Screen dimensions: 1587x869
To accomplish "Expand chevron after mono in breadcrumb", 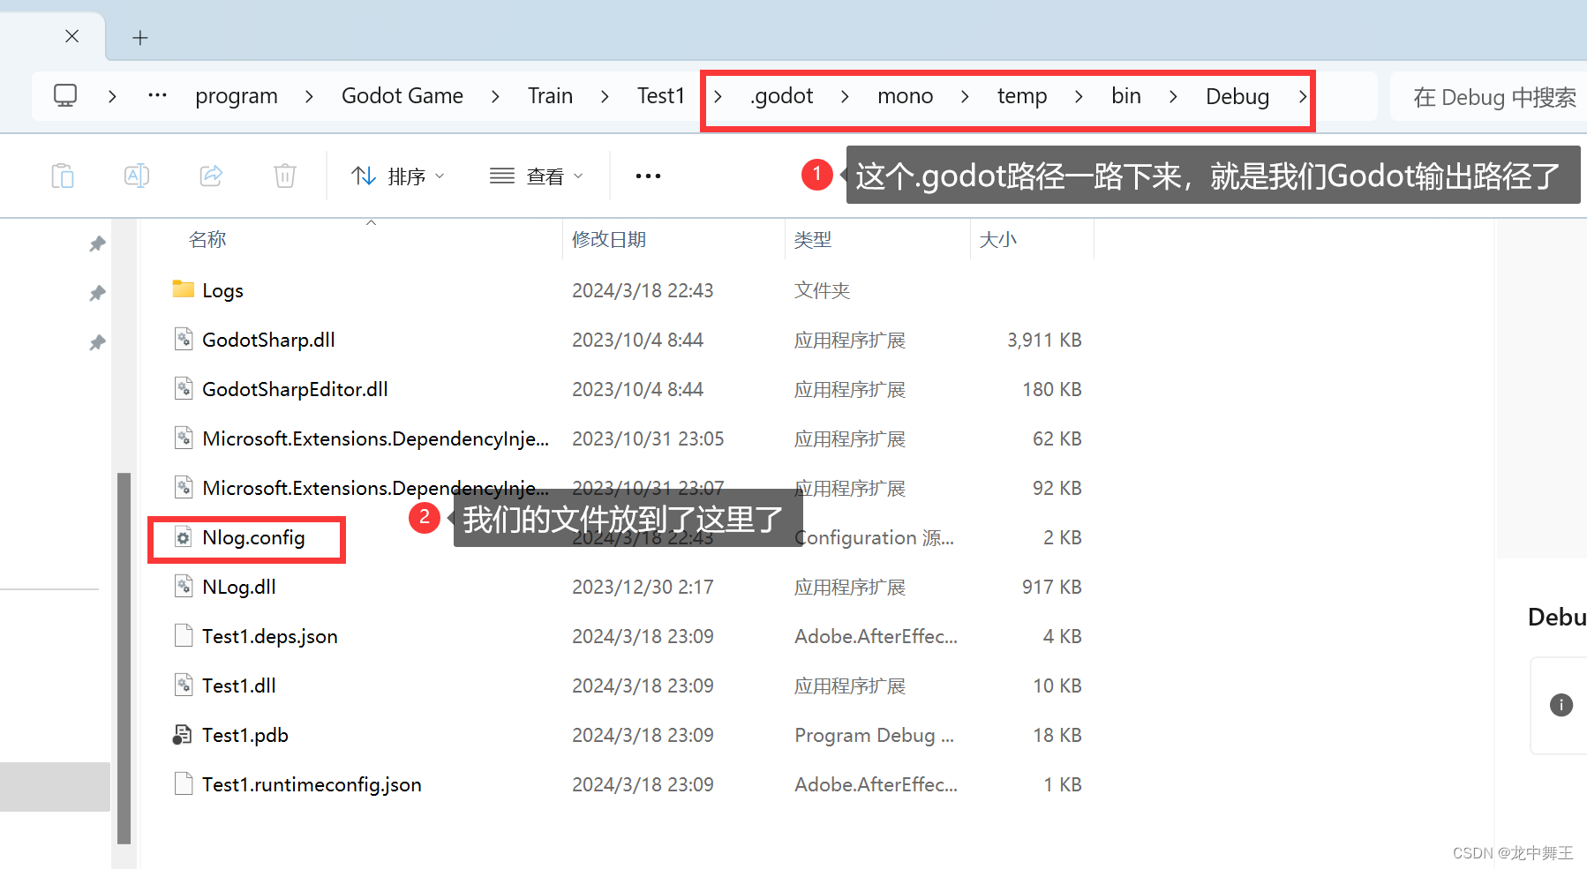I will tap(965, 96).
